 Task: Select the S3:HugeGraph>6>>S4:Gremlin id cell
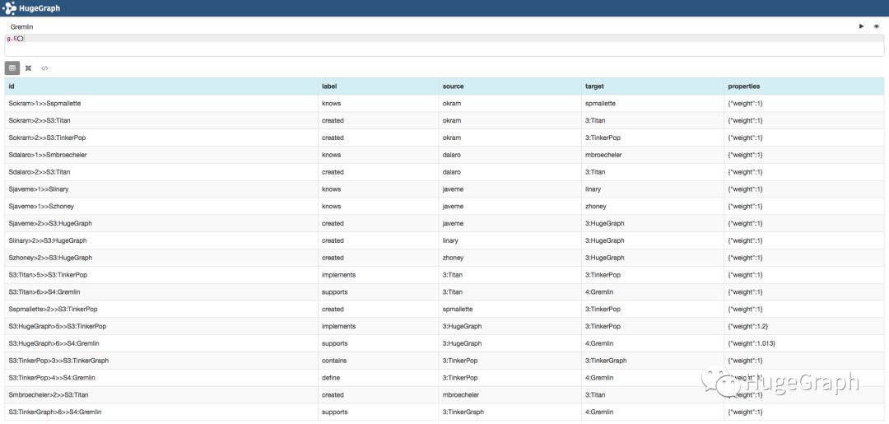[x=161, y=343]
